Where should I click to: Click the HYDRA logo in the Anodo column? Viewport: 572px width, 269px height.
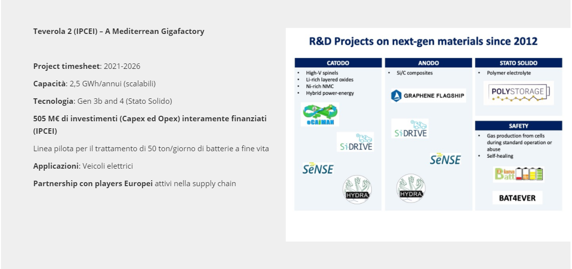click(411, 188)
